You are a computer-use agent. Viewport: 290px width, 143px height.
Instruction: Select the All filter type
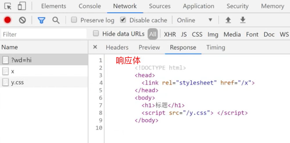(x=153, y=34)
